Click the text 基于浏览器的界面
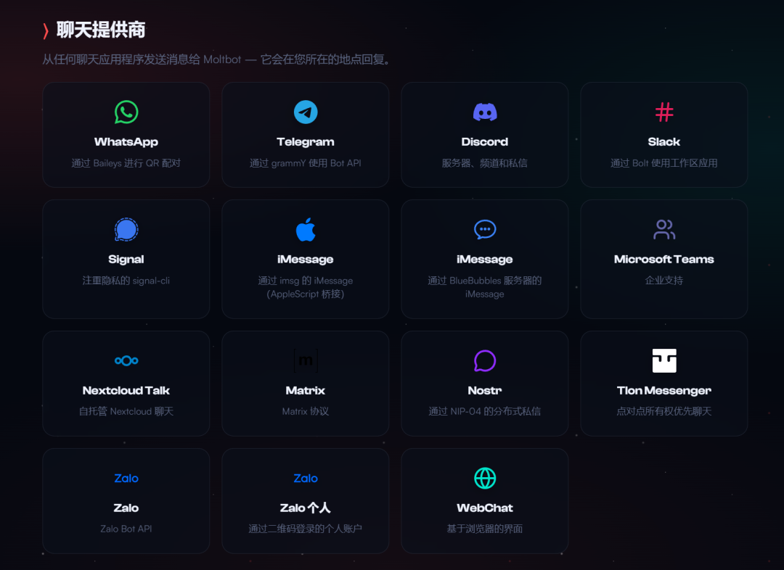Screen dimensions: 784x570 (484, 529)
